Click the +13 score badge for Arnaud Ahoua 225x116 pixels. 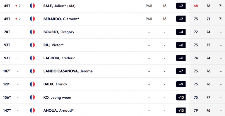pos(181,110)
